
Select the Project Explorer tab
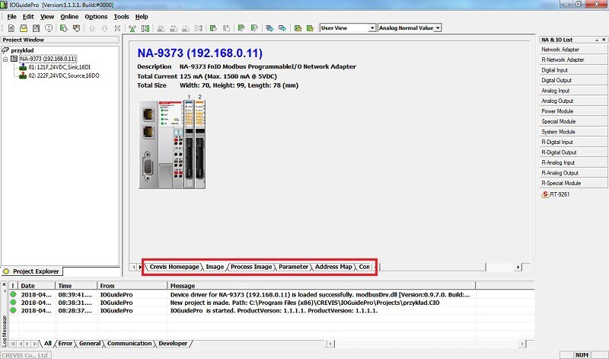[x=31, y=271]
